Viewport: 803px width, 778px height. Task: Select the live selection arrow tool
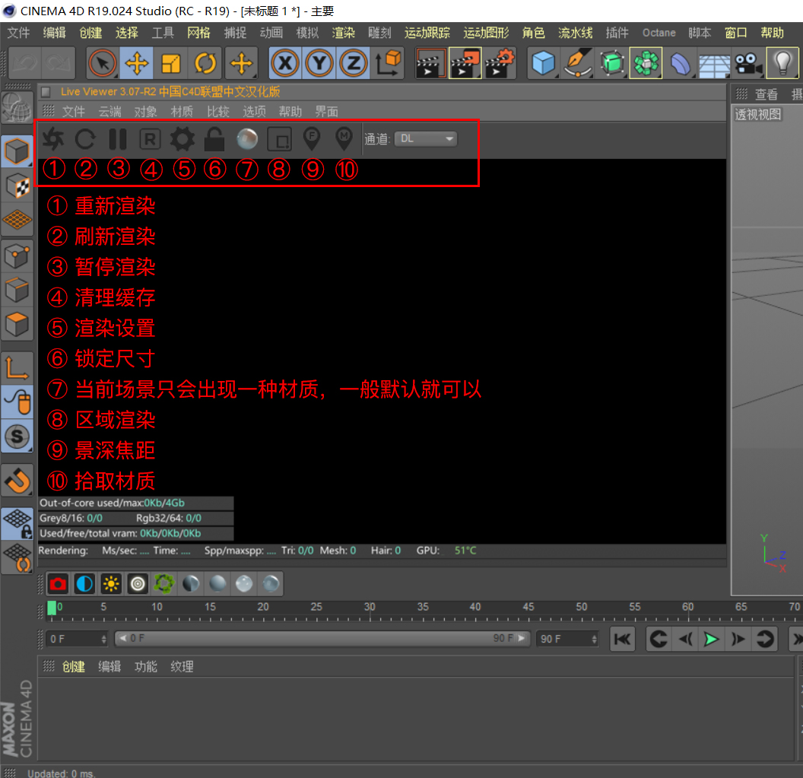pyautogui.click(x=103, y=64)
